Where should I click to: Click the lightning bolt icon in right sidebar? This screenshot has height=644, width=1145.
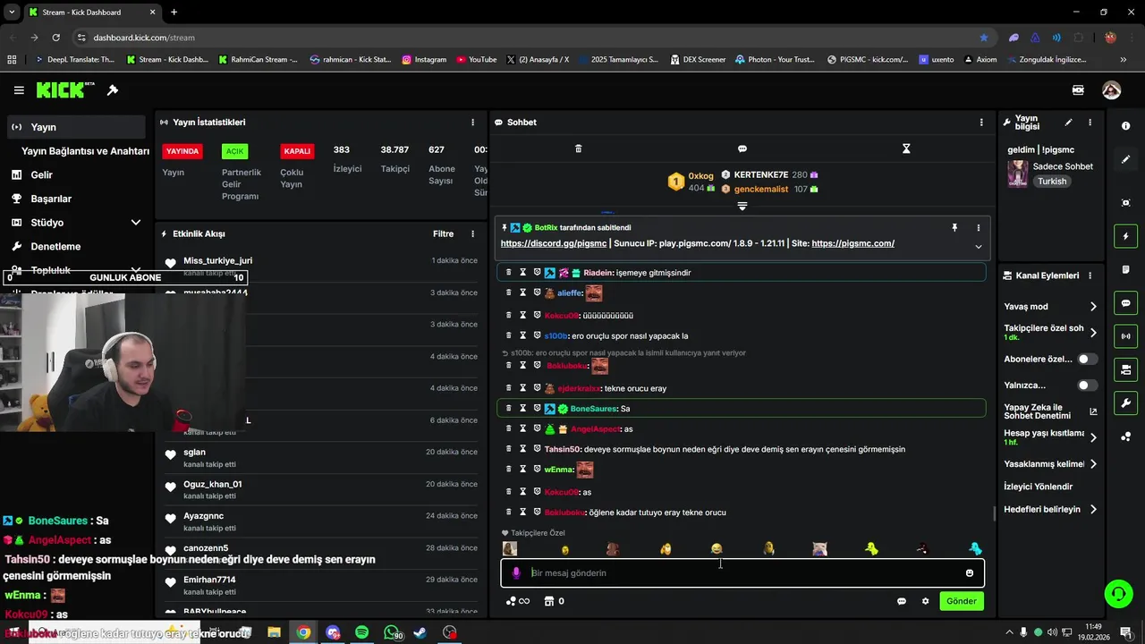1126,236
